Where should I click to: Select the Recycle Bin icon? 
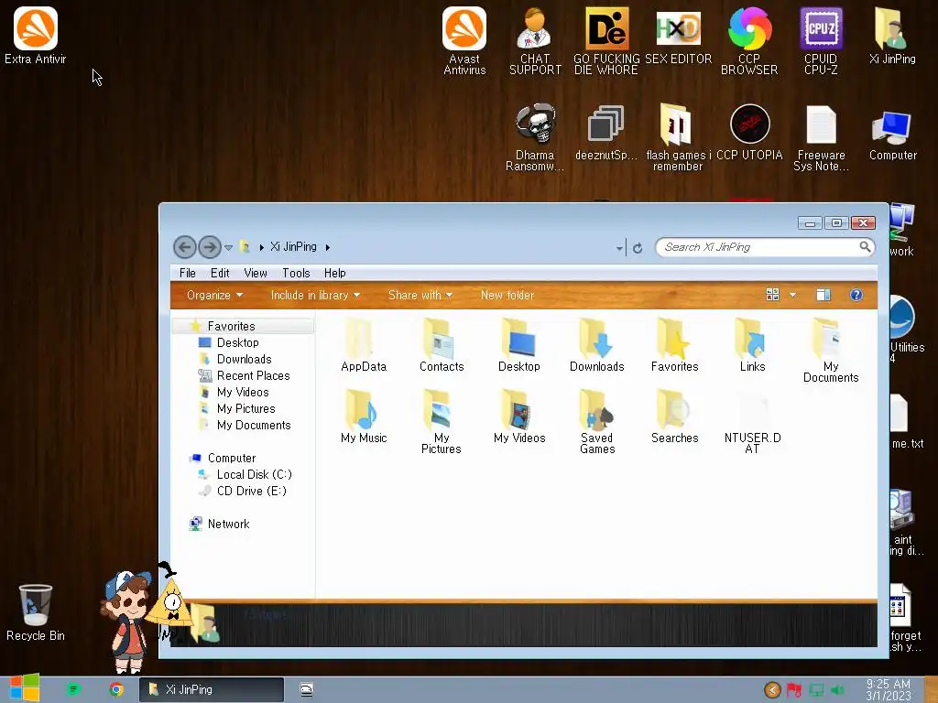(x=36, y=612)
